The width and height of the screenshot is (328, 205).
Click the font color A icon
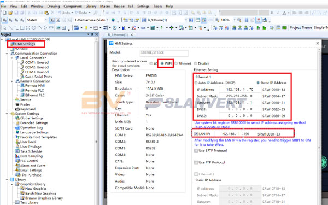284,13
